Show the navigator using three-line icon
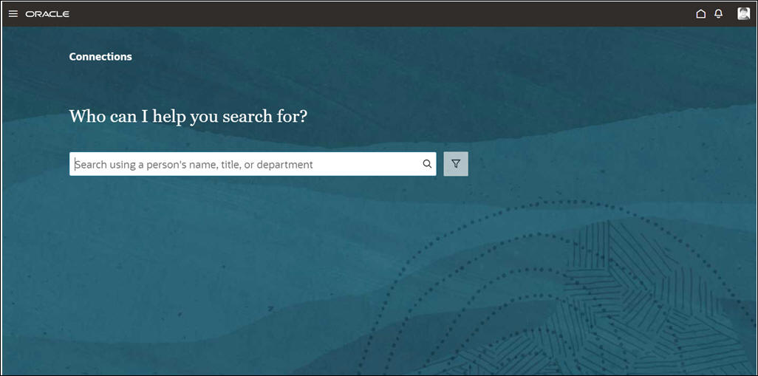This screenshot has height=376, width=758. [x=13, y=14]
